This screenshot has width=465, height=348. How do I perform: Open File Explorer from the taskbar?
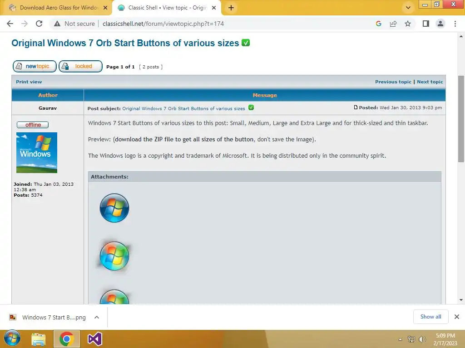tap(39, 339)
